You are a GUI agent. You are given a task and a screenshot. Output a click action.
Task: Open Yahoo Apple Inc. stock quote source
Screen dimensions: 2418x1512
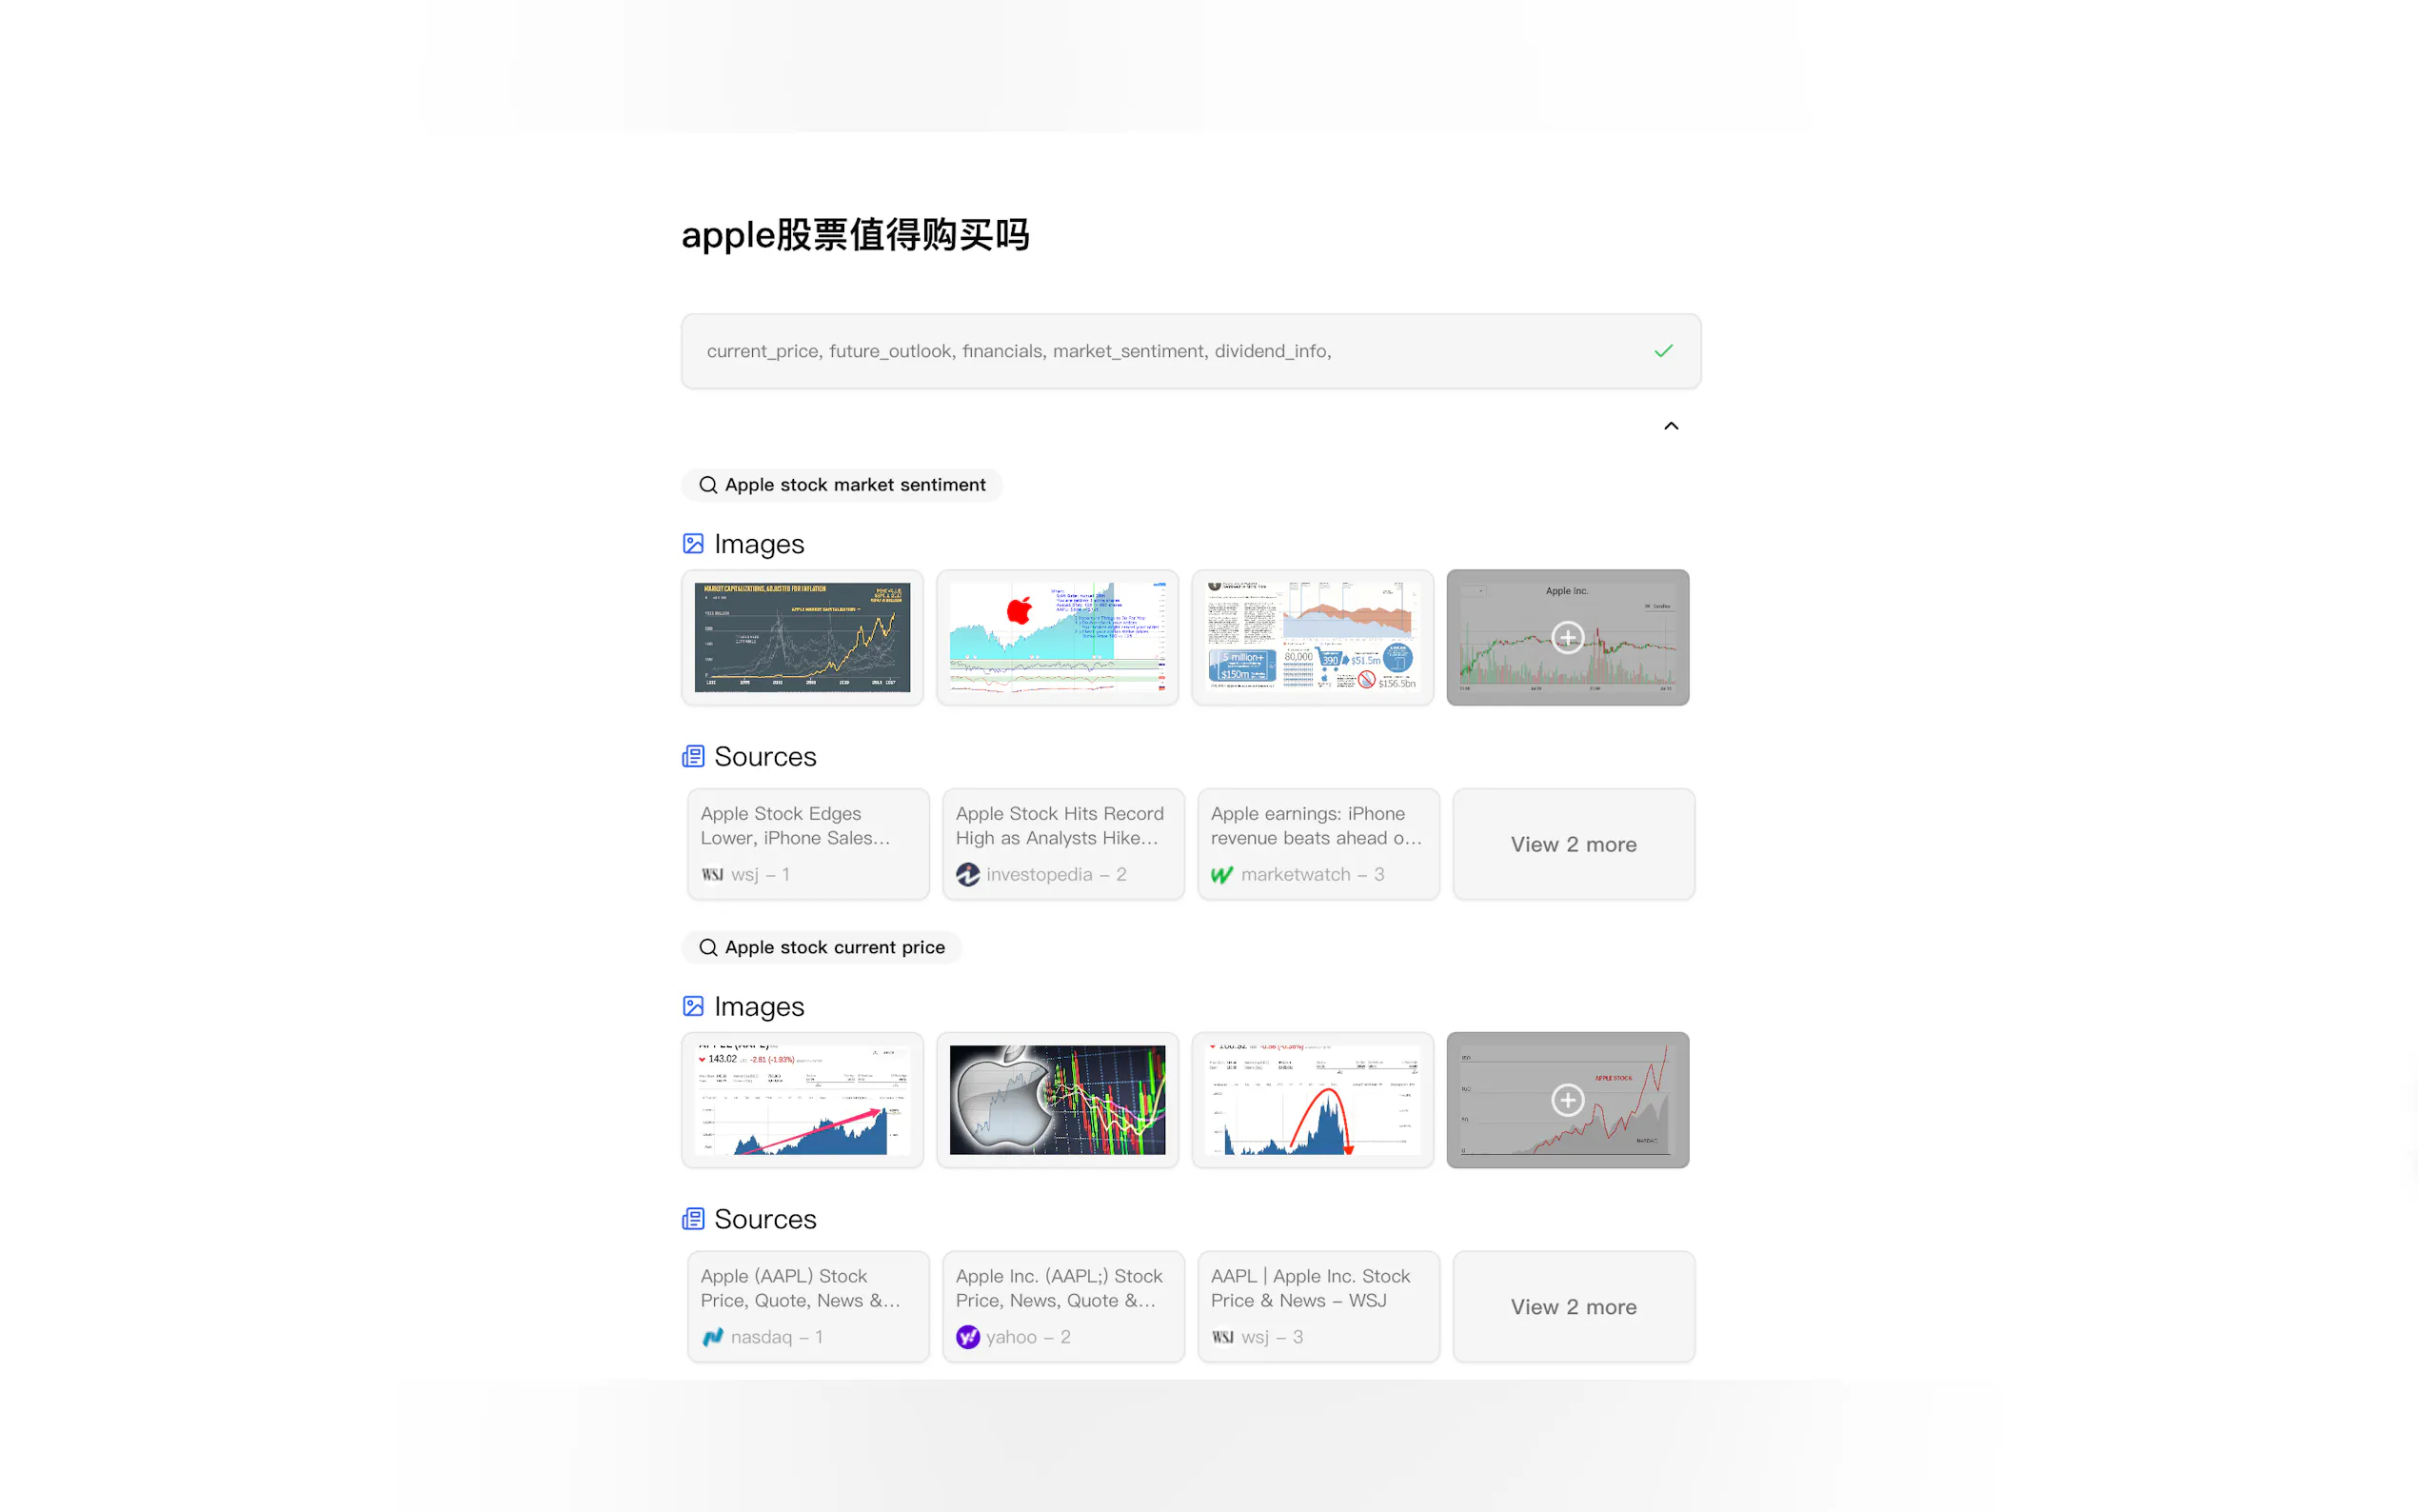[x=1062, y=1306]
